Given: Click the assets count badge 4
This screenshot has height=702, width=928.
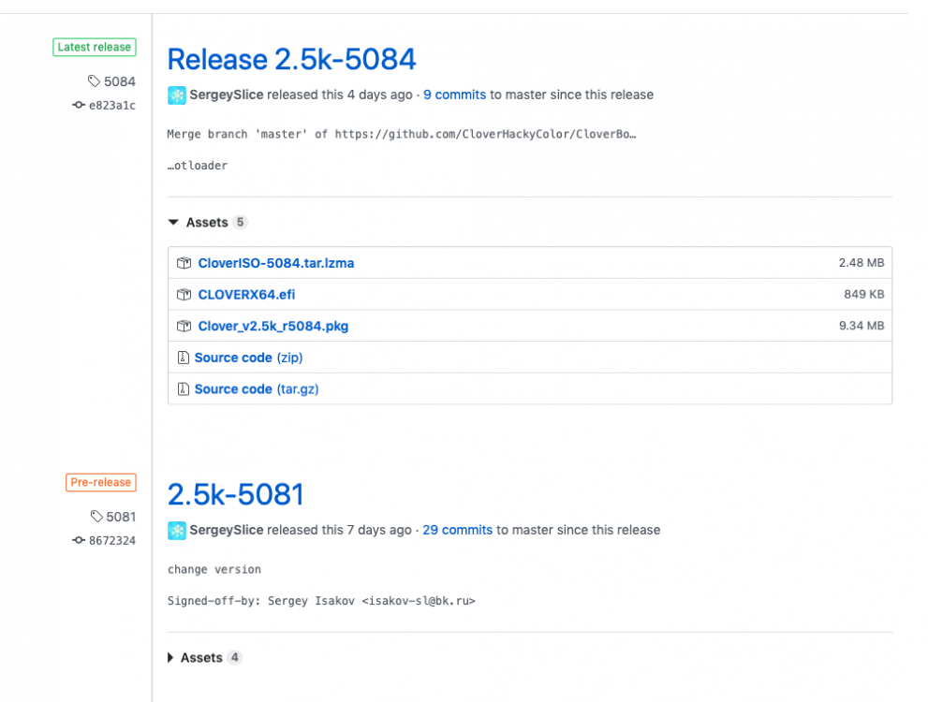Looking at the screenshot, I should coord(234,658).
